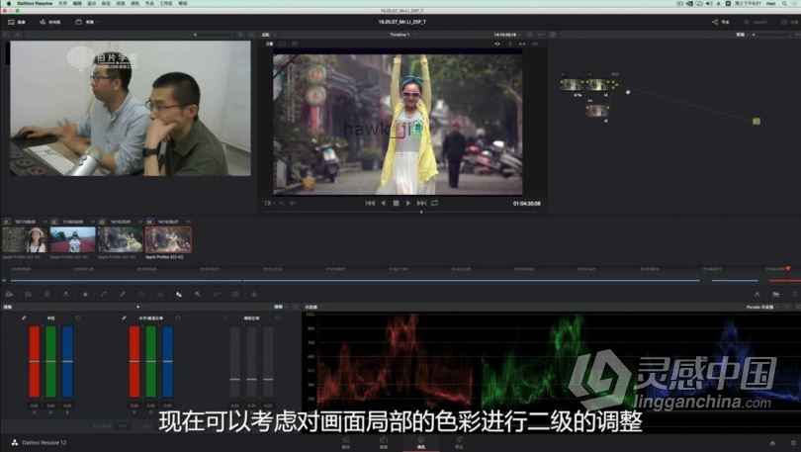
Task: Play the clip forward
Action: point(408,203)
